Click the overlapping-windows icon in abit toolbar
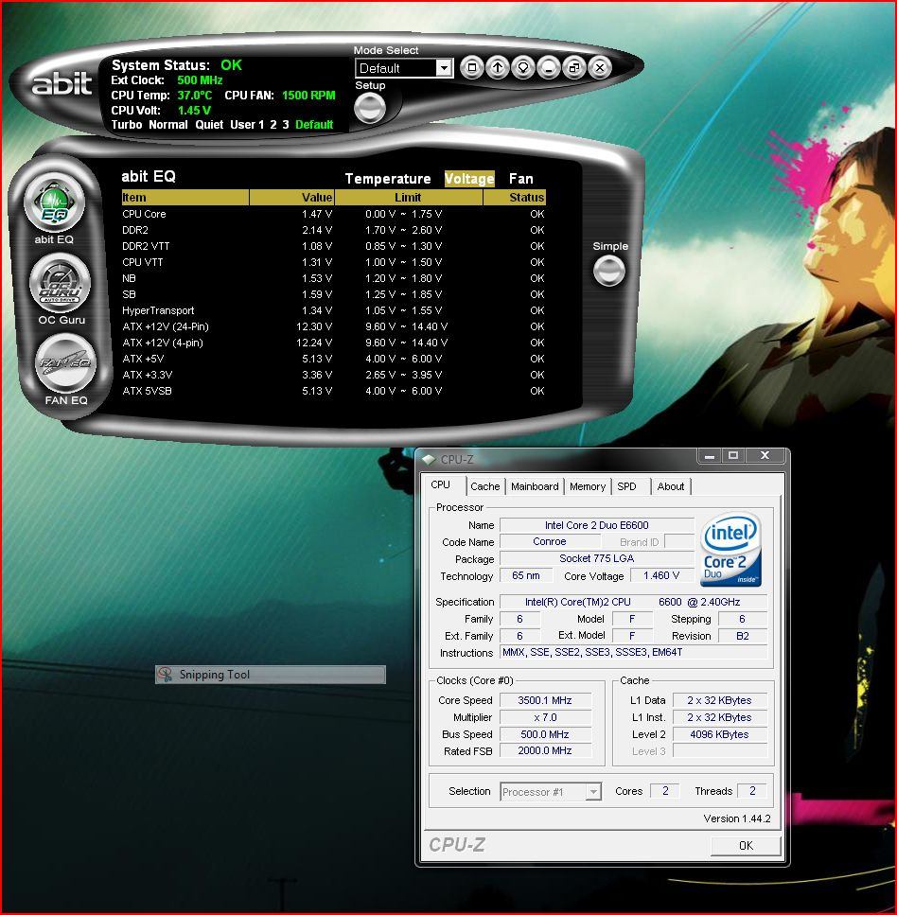 pyautogui.click(x=574, y=68)
